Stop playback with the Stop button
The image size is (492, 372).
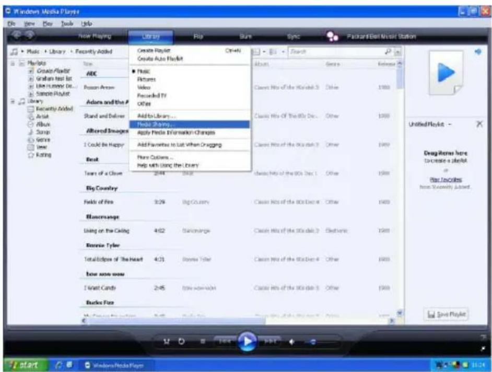(x=203, y=341)
